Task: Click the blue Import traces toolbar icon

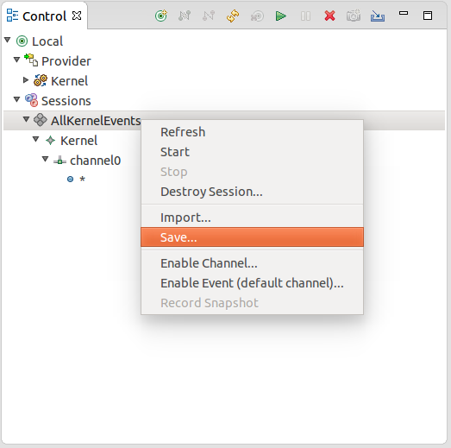Action: pyautogui.click(x=378, y=16)
